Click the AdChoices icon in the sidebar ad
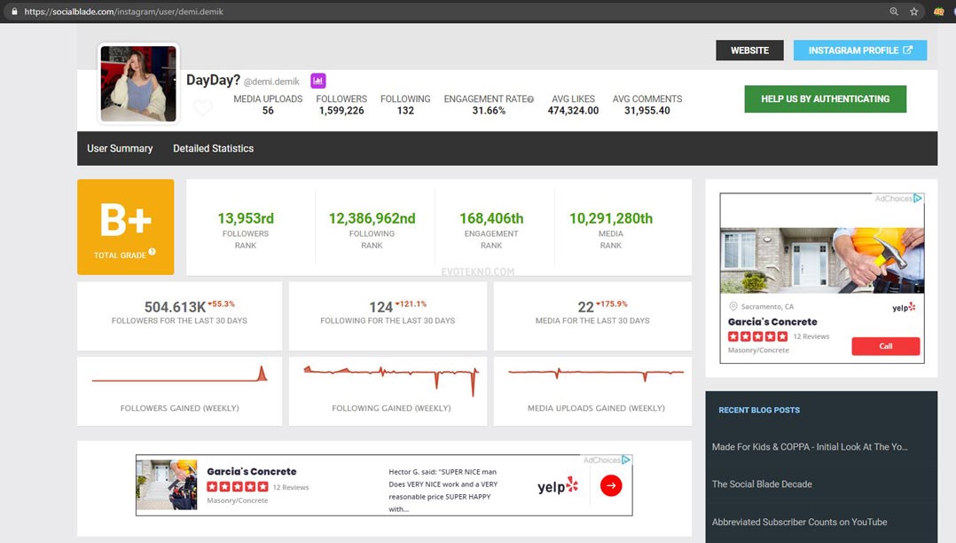This screenshot has height=543, width=956. tap(918, 198)
